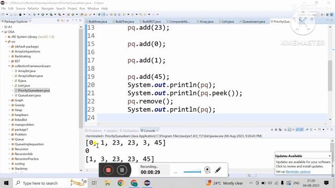The height and width of the screenshot is (188, 335).
Task: Open the Run menu
Action: (x=82, y=8)
